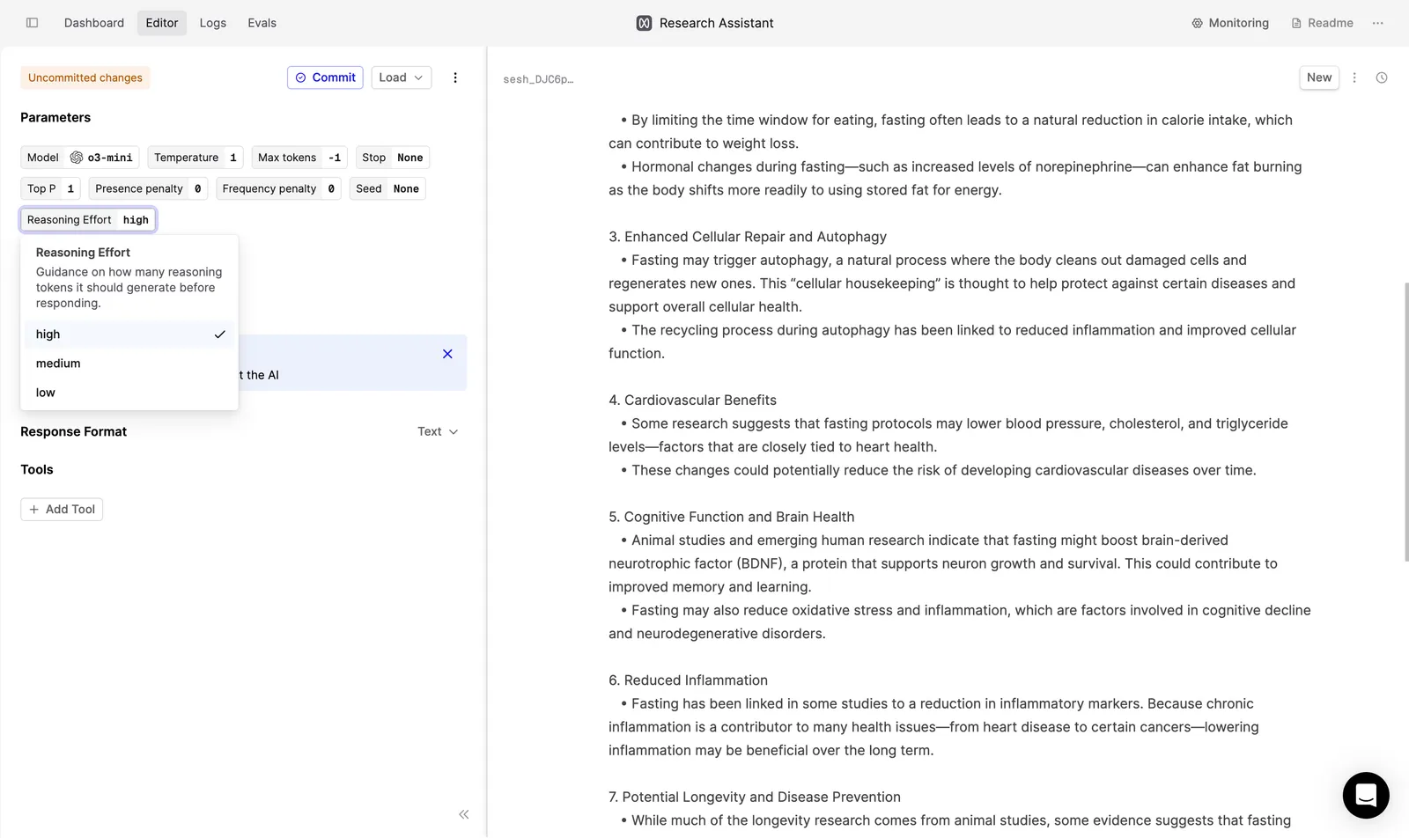Set the Seed parameter

pyautogui.click(x=387, y=188)
